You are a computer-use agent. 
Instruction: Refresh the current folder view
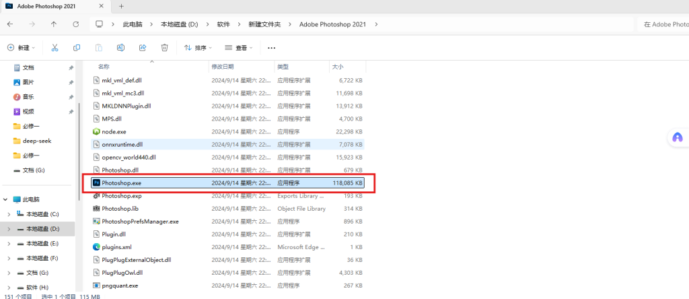coord(75,24)
